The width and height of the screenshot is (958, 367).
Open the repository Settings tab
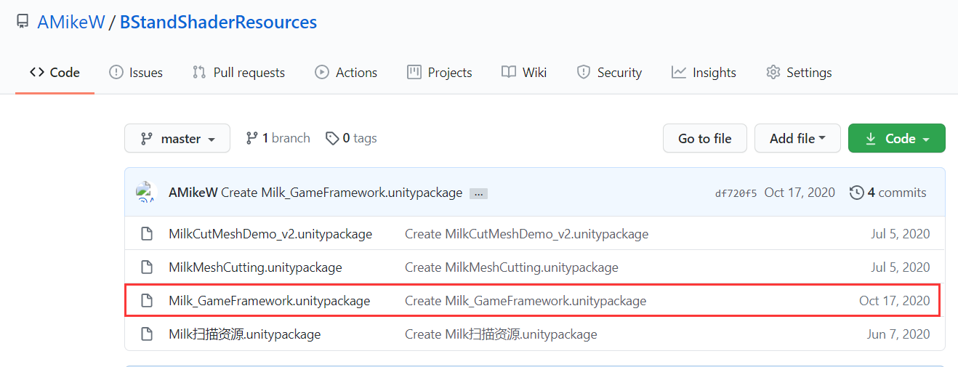(x=799, y=73)
